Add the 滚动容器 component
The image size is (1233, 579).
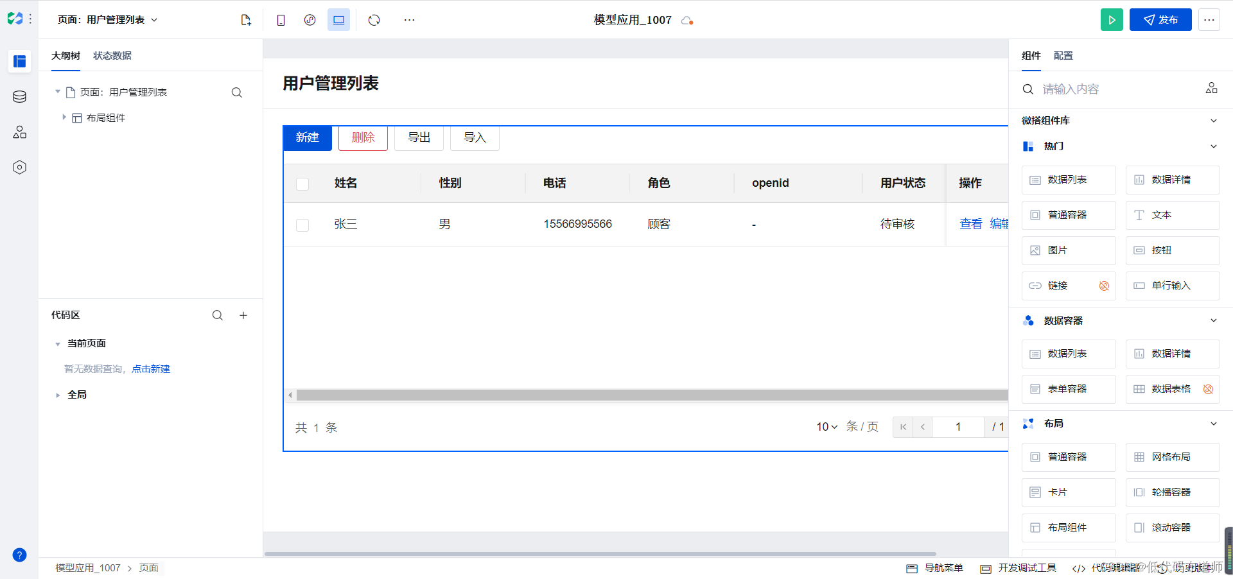[1173, 528]
